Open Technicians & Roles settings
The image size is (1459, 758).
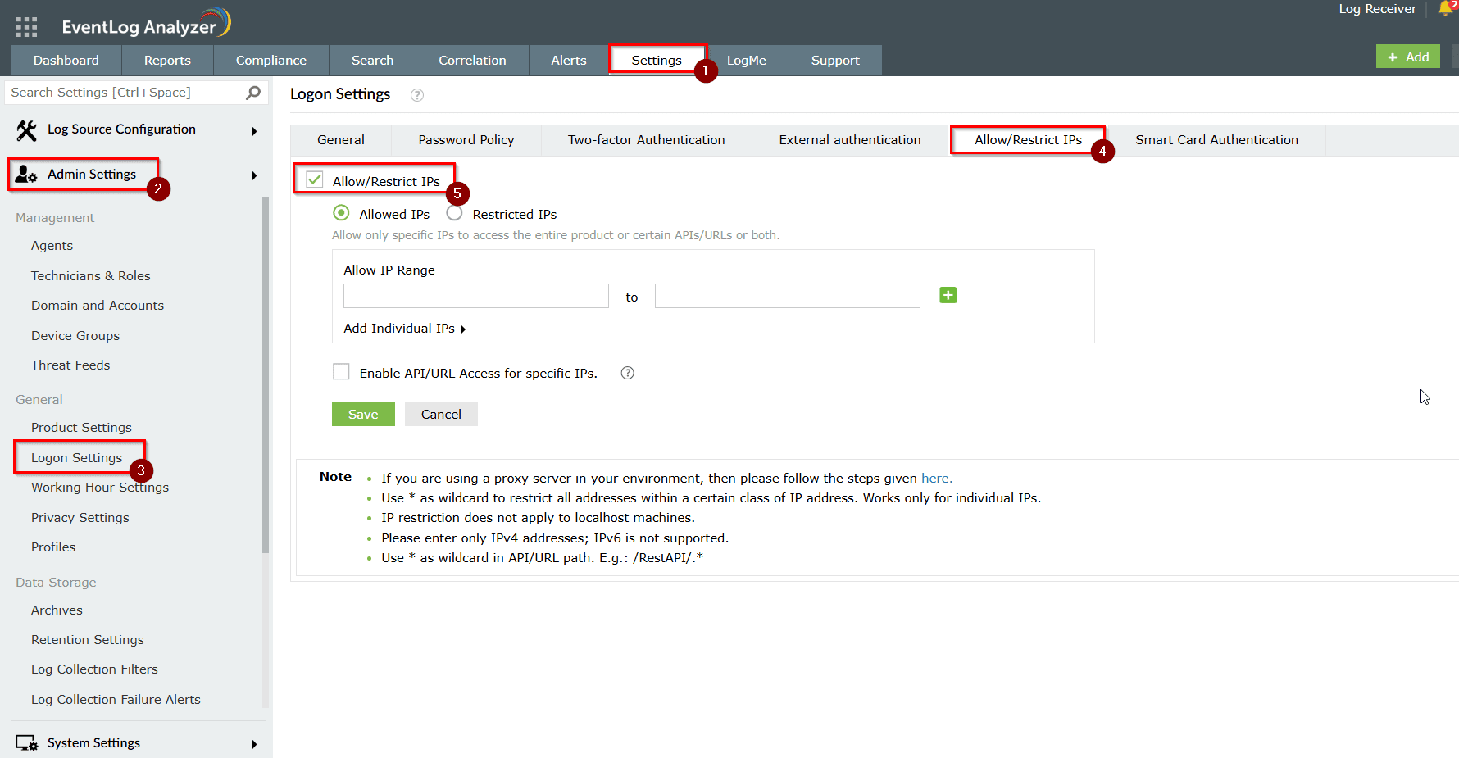point(91,276)
